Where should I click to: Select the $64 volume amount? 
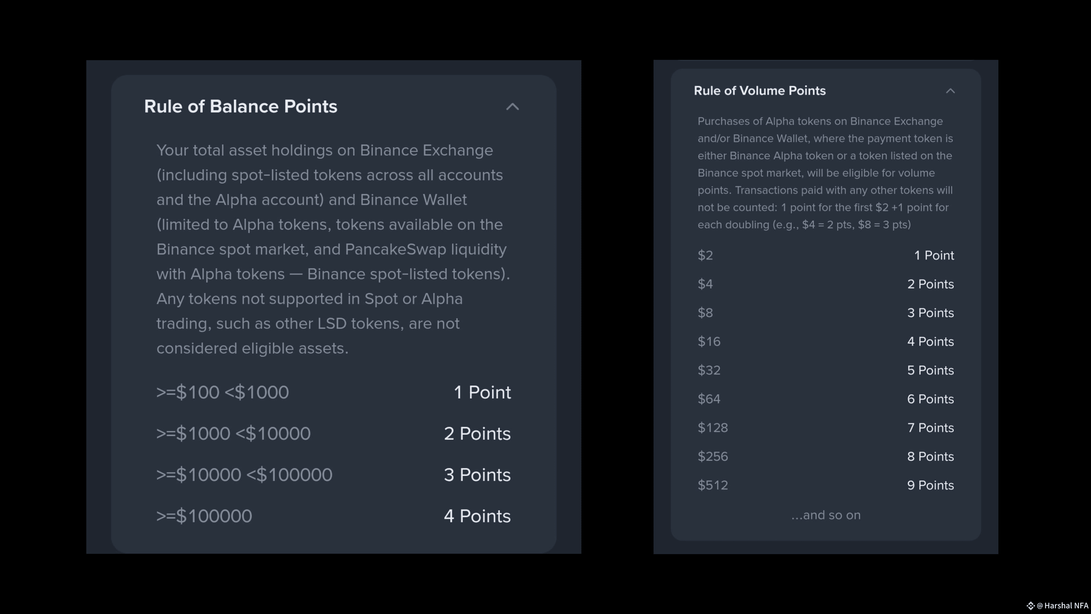[x=709, y=399]
